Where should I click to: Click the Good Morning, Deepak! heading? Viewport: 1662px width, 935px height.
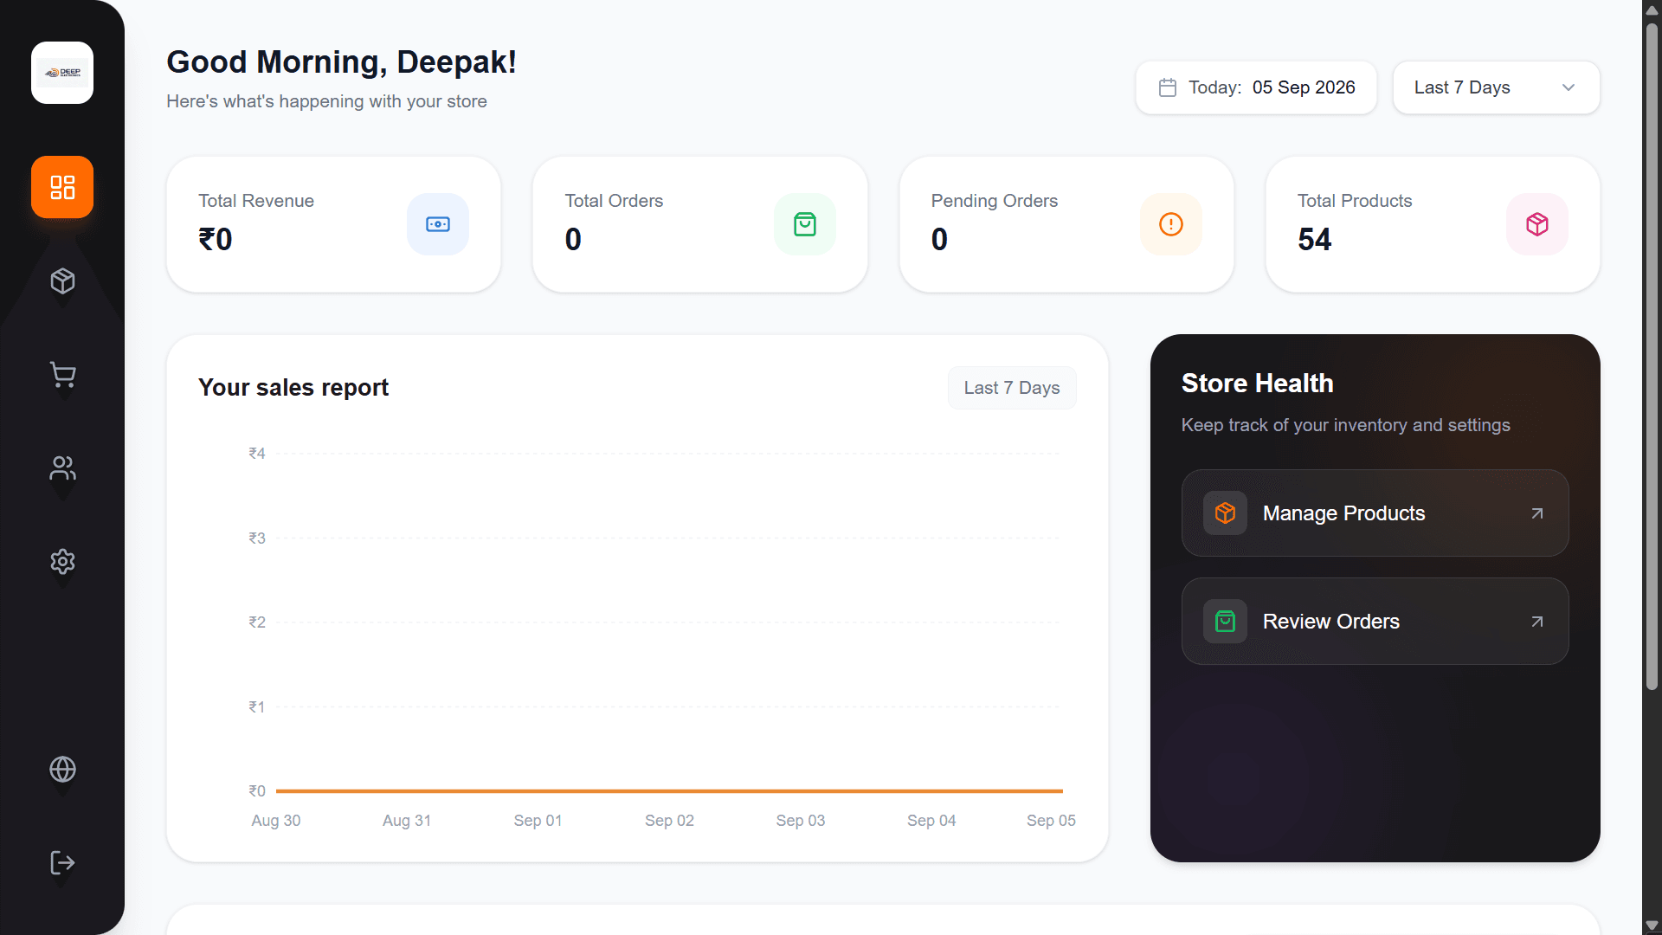coord(341,62)
